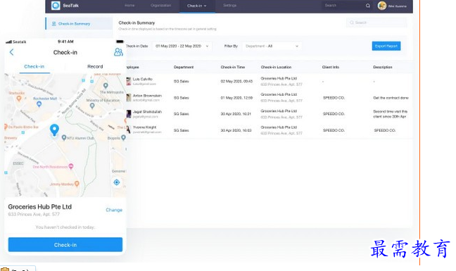The width and height of the screenshot is (456, 271).
Task: Open the Department filter dropdown
Action: tap(272, 46)
